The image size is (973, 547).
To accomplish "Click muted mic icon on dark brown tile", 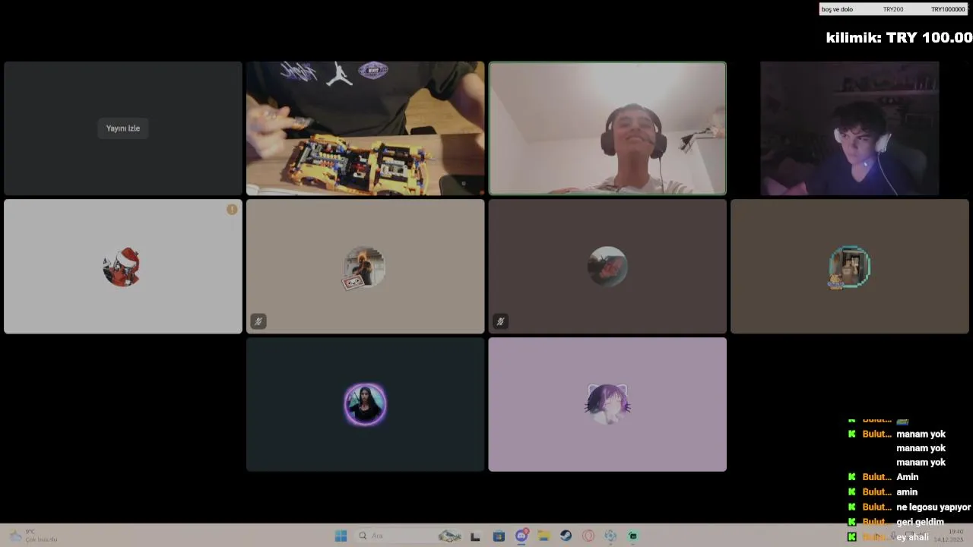I will tap(500, 321).
